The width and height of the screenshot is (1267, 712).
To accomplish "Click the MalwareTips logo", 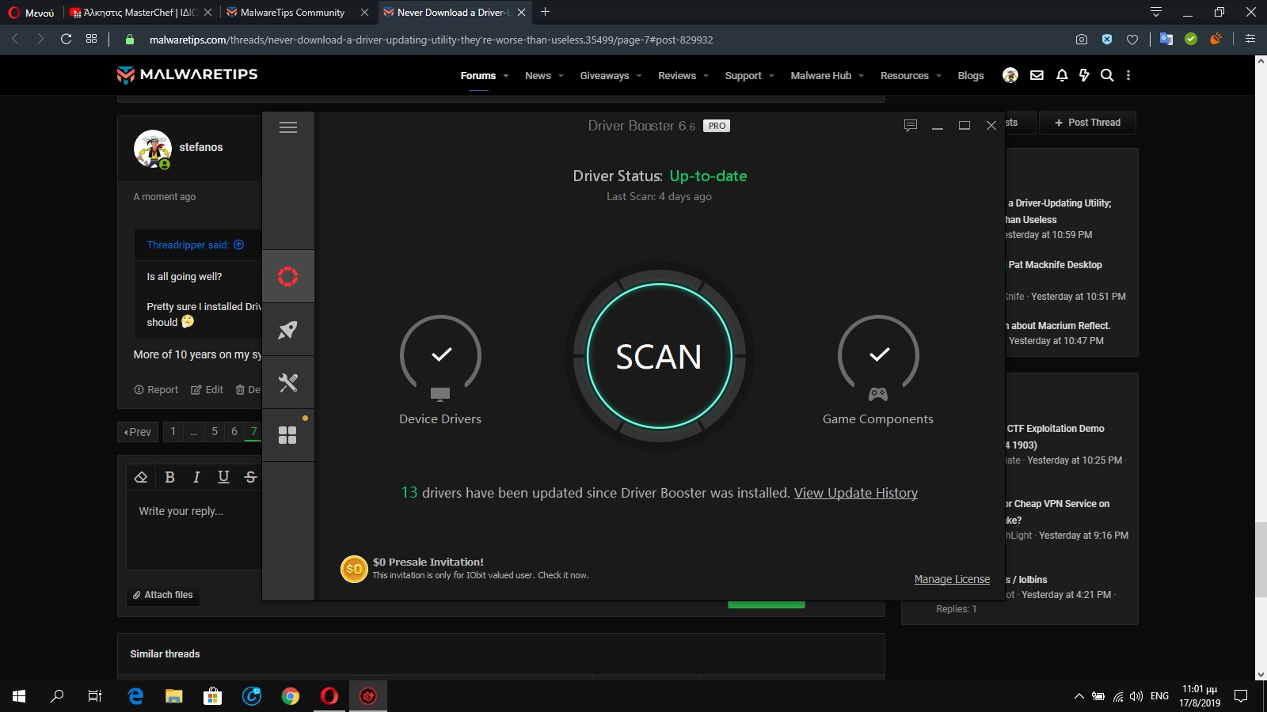I will [x=188, y=74].
